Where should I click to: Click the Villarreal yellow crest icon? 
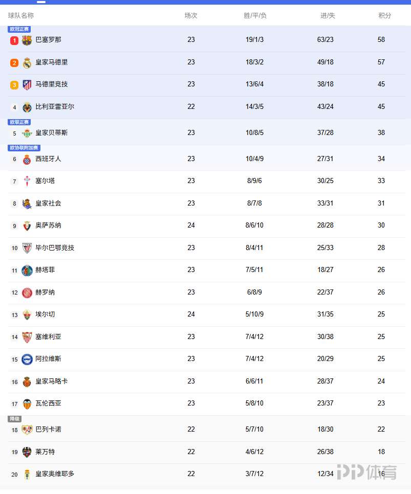(x=27, y=107)
